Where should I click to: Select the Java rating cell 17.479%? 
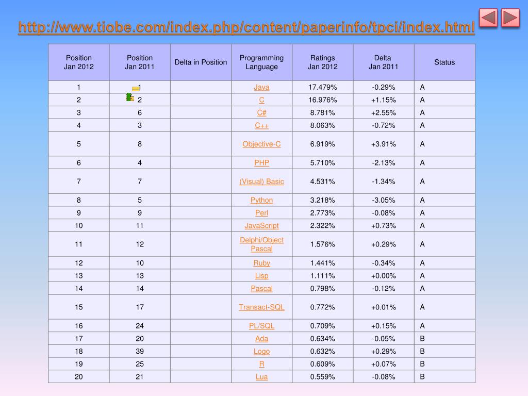tap(323, 87)
